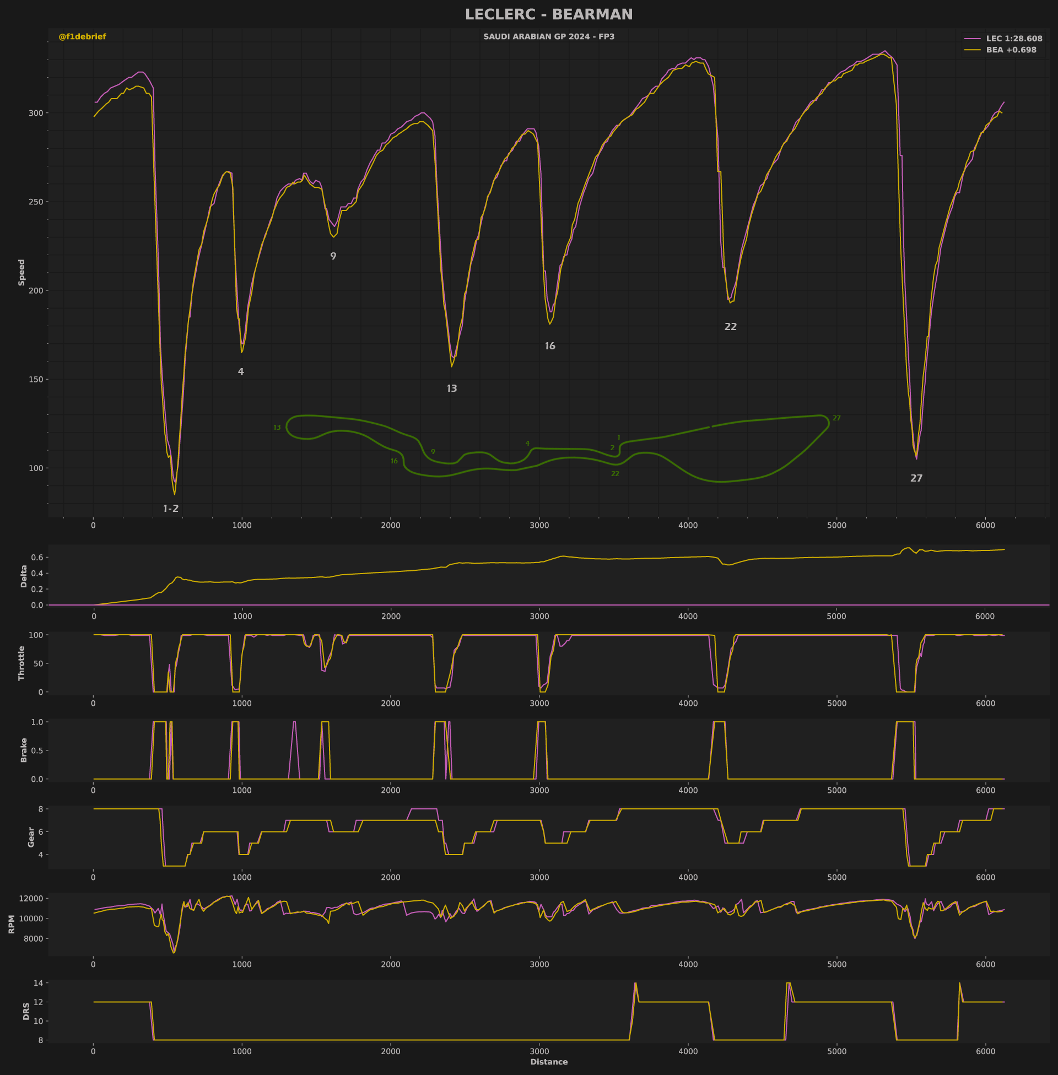The width and height of the screenshot is (1058, 1075).
Task: Click turn 22 marker on the track map
Action: click(x=614, y=474)
